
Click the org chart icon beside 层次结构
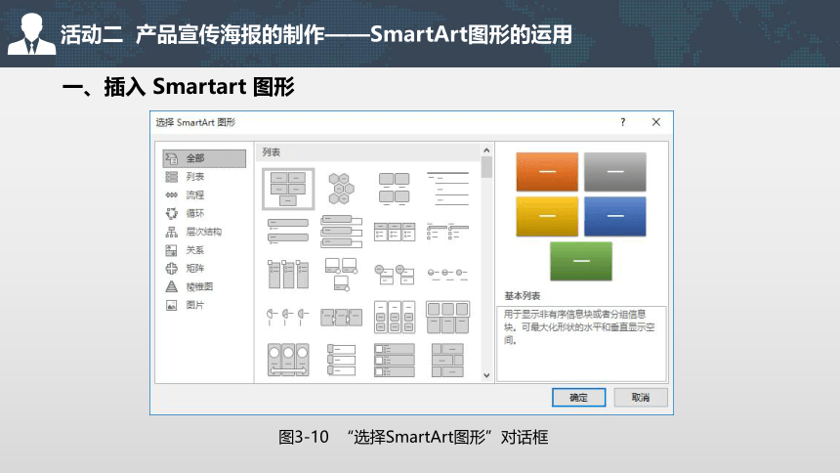click(x=172, y=232)
